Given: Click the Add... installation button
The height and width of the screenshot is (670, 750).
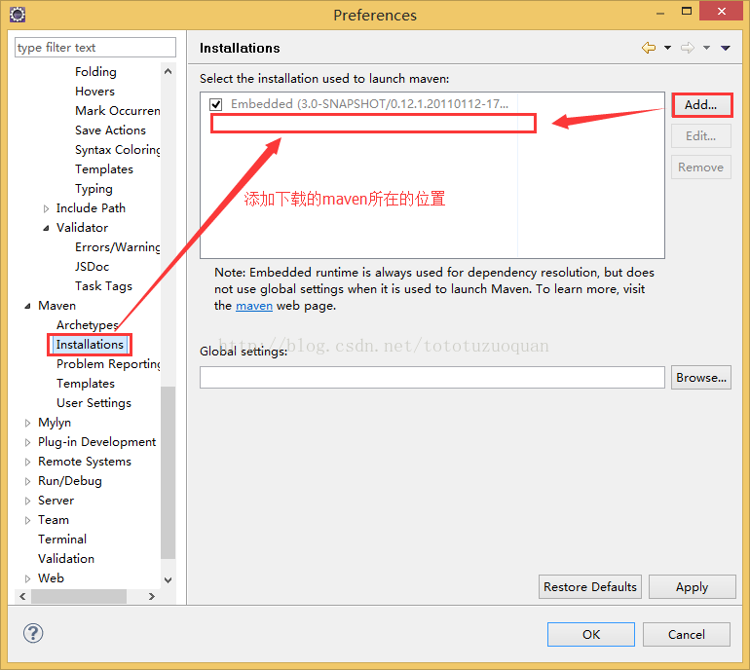Looking at the screenshot, I should click(x=700, y=105).
